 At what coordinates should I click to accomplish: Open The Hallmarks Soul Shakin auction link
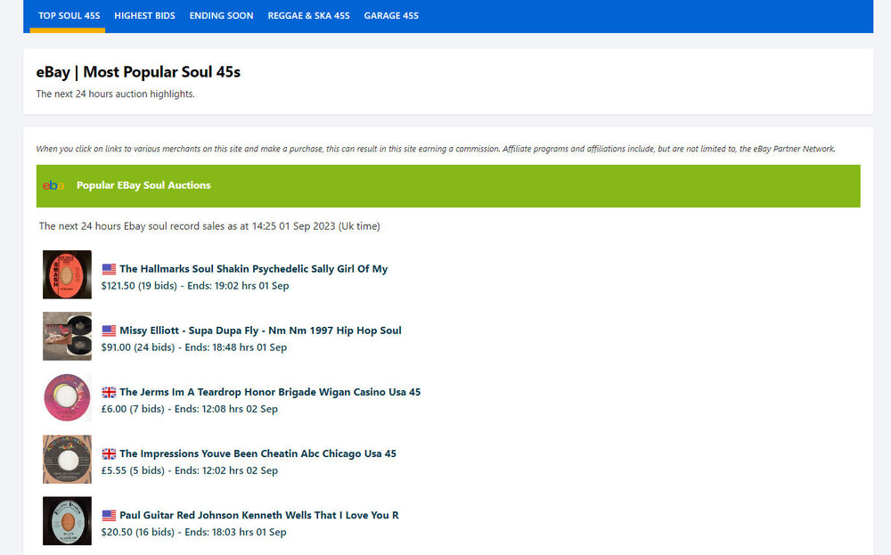pos(253,269)
